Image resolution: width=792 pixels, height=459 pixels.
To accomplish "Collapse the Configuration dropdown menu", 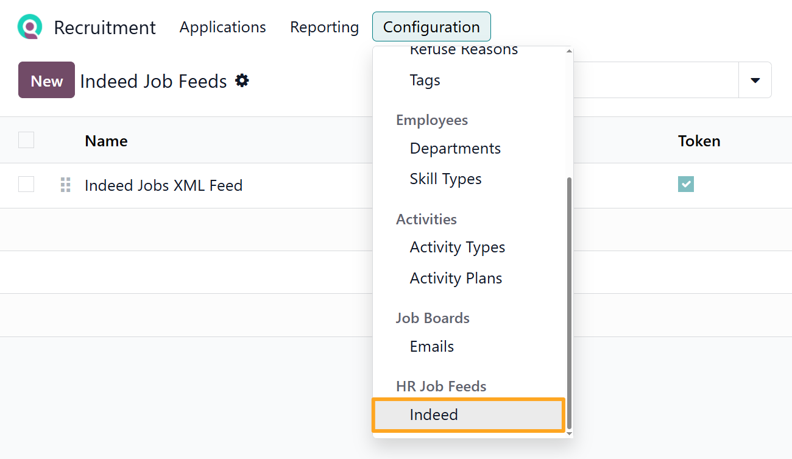I will [431, 27].
